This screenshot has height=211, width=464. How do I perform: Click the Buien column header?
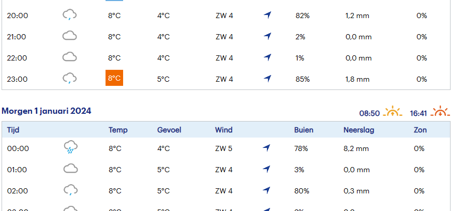304,130
